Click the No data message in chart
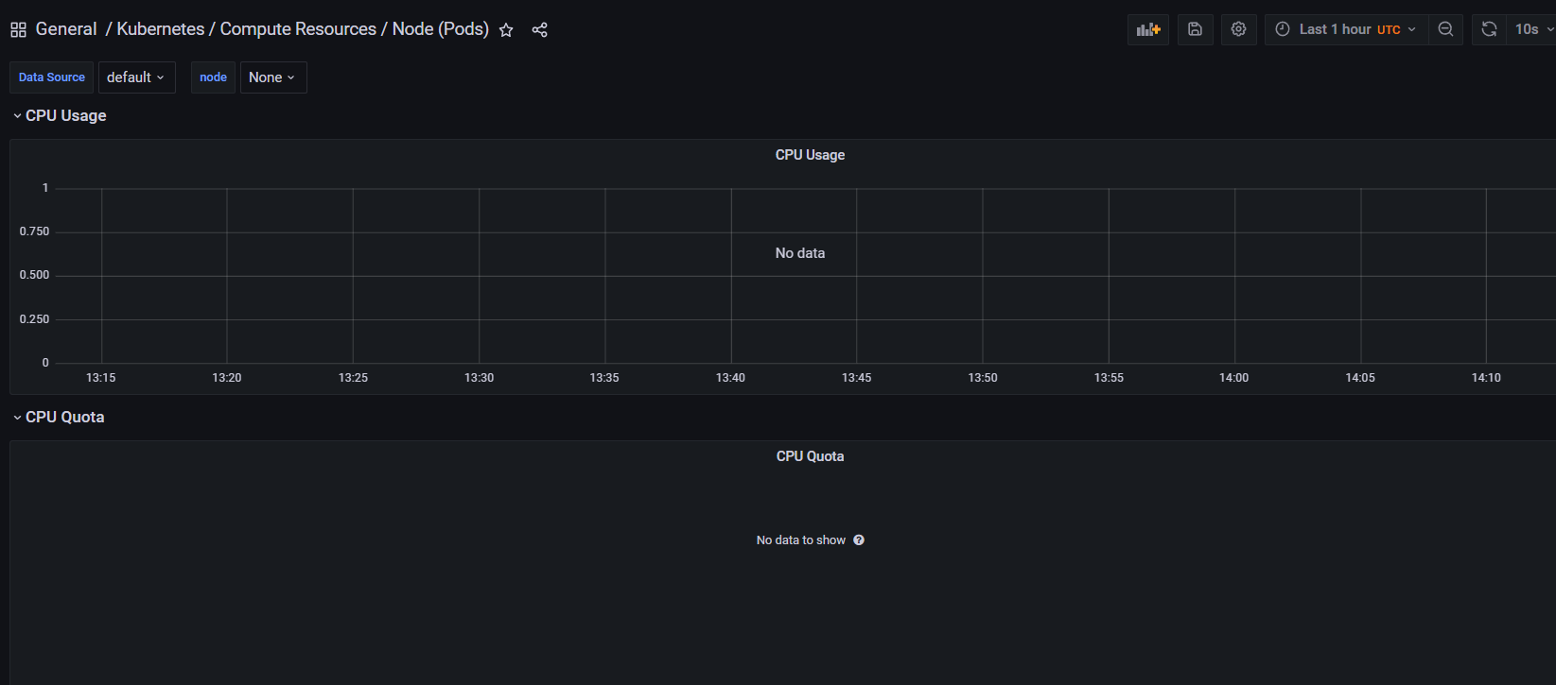The height and width of the screenshot is (685, 1556). tap(800, 253)
